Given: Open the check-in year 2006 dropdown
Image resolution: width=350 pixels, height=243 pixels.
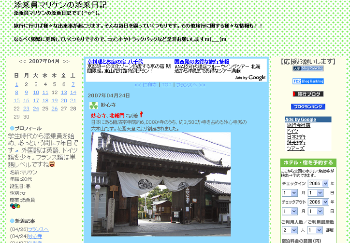Looking at the screenshot, I should [x=318, y=184].
